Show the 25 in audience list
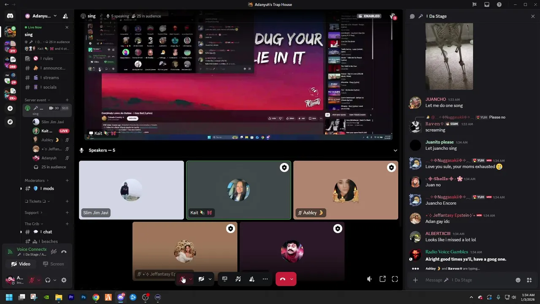The image size is (540, 304). point(51,167)
